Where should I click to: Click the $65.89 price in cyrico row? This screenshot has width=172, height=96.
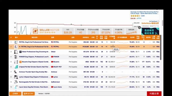[x=92, y=77]
